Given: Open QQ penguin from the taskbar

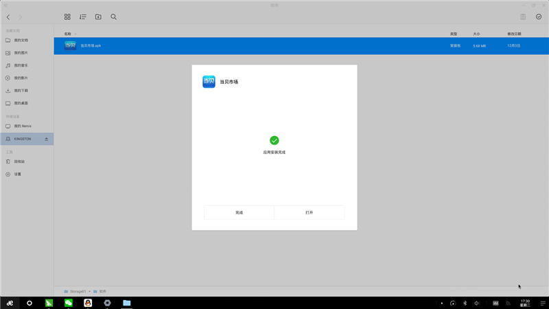Looking at the screenshot, I should pos(88,303).
